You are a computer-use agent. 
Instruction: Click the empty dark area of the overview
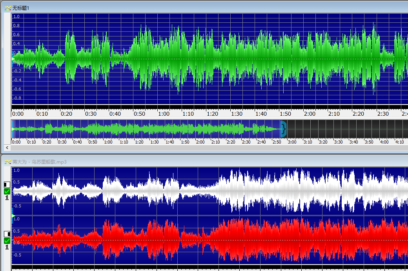click(345, 129)
